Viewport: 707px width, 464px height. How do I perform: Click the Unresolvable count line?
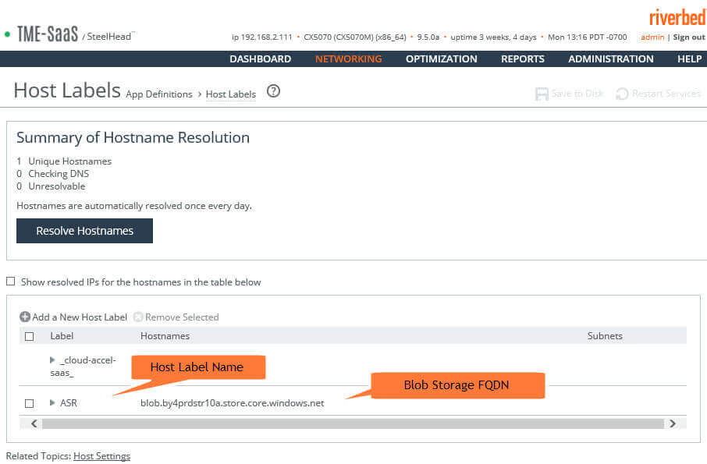51,186
